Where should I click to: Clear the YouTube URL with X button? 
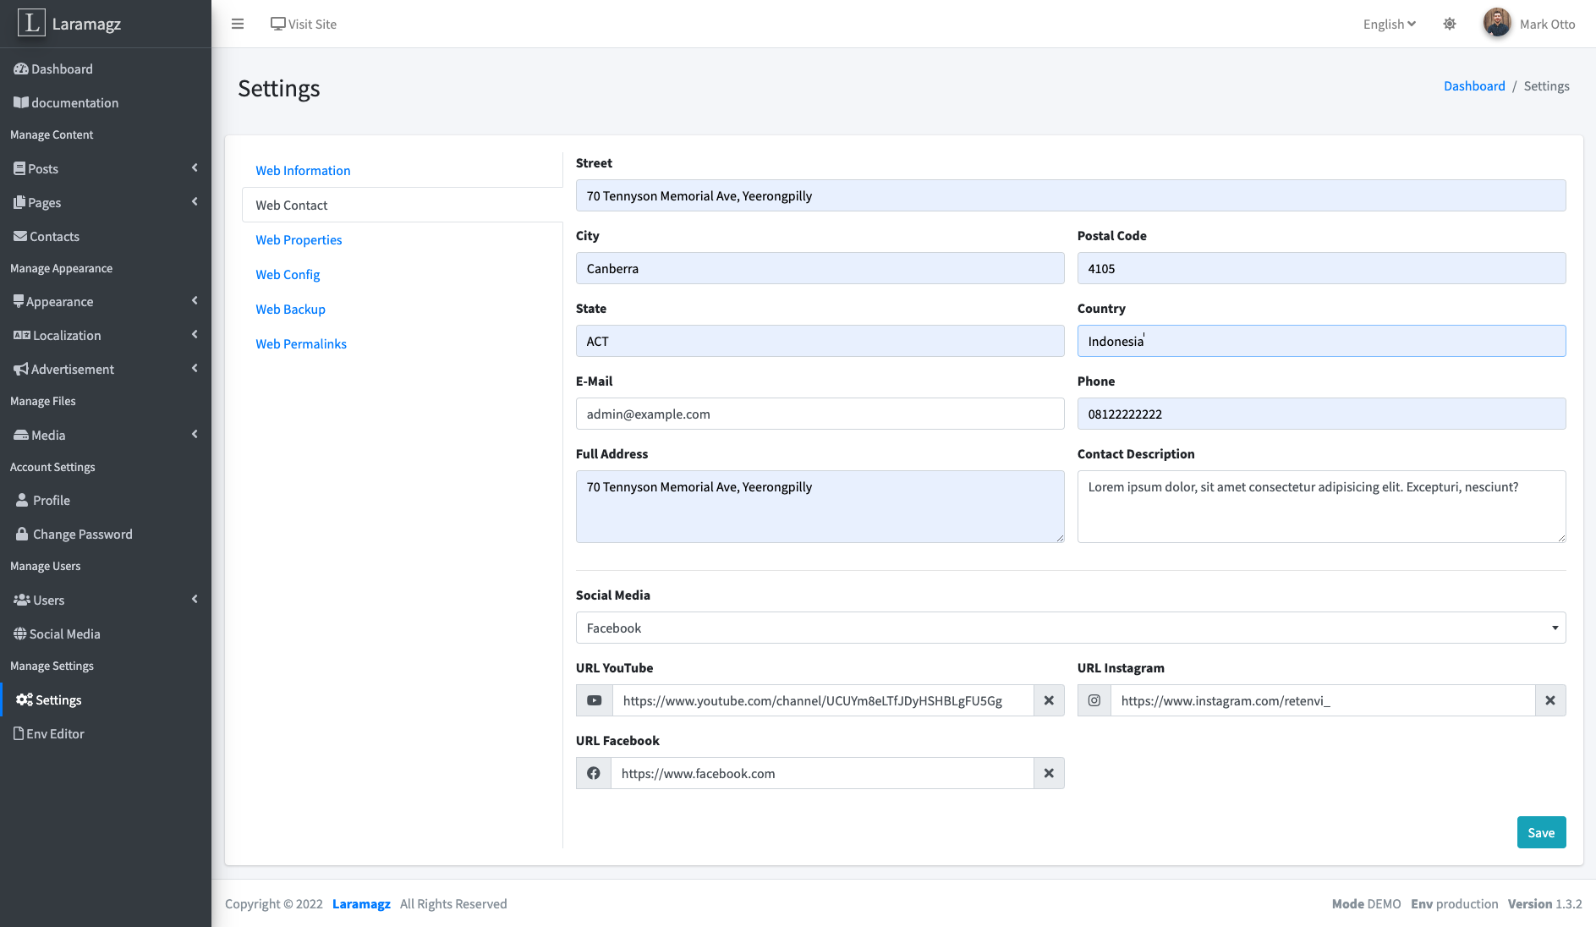pyautogui.click(x=1049, y=700)
